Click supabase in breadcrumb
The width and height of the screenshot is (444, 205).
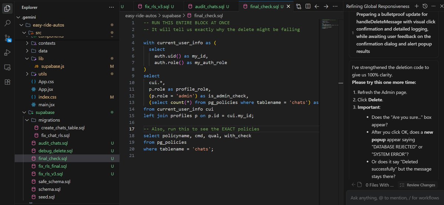[x=172, y=16]
